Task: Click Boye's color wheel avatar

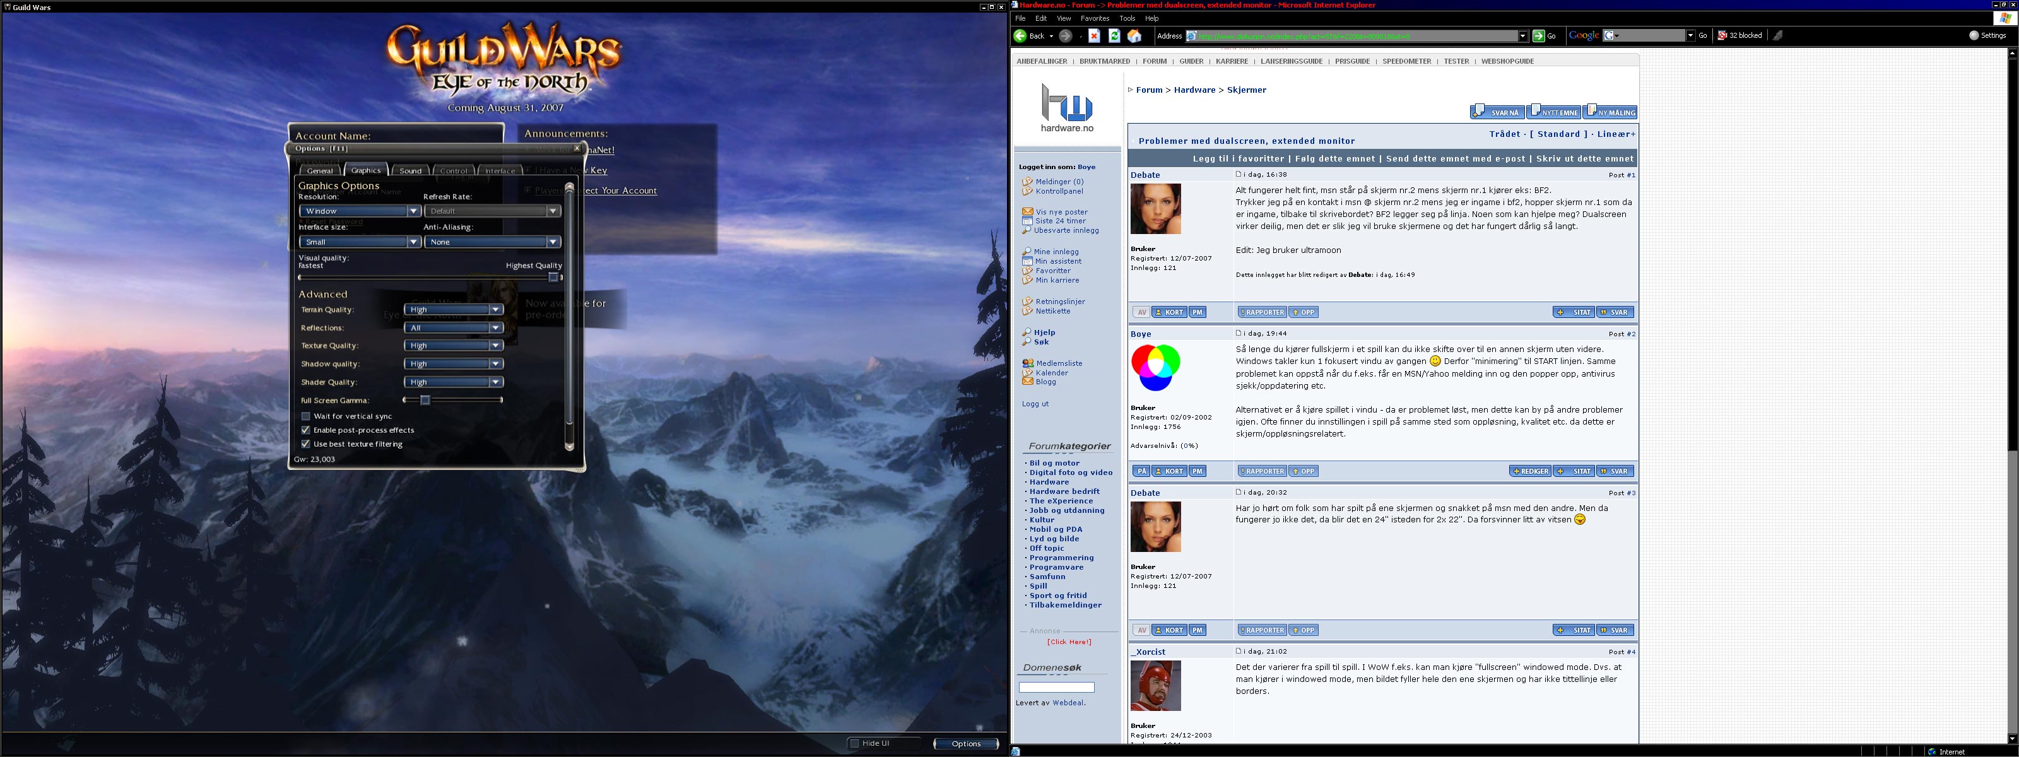Action: (1155, 368)
